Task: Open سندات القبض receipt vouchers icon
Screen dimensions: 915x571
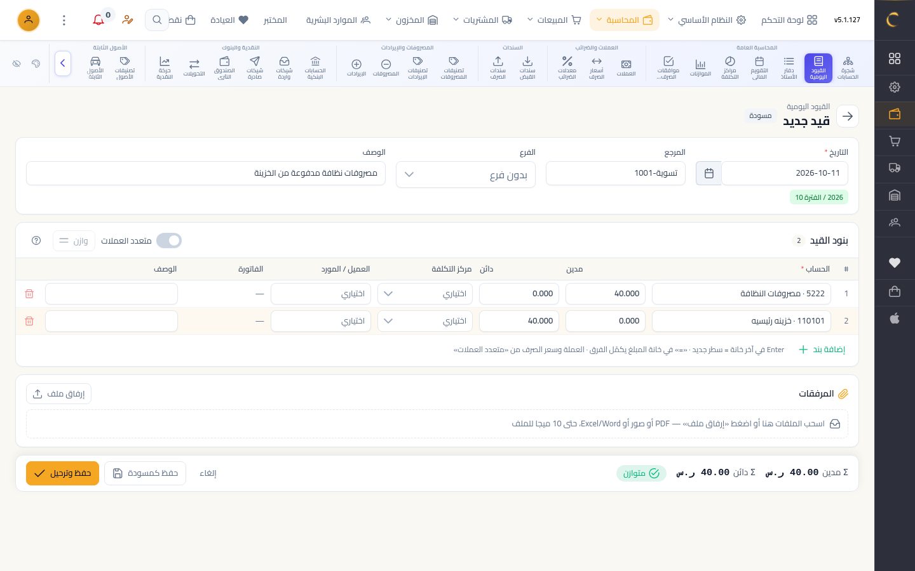Action: point(527,67)
